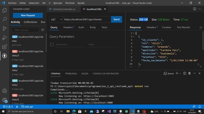Switch to CONSOLA DE DEPURACIÓN tab
The image size is (204, 114).
[106, 73]
